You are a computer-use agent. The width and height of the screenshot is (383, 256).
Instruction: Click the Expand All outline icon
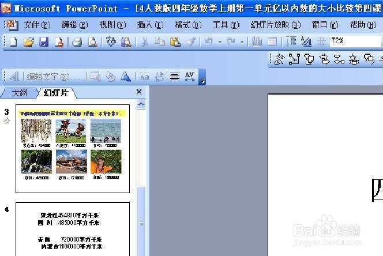click(291, 42)
